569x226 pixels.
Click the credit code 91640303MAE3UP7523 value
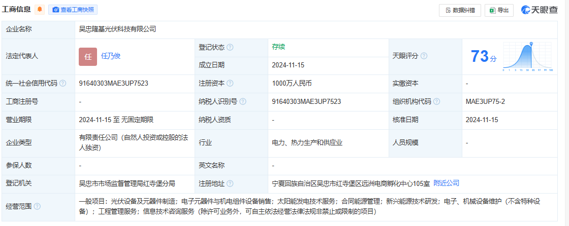pyautogui.click(x=114, y=83)
